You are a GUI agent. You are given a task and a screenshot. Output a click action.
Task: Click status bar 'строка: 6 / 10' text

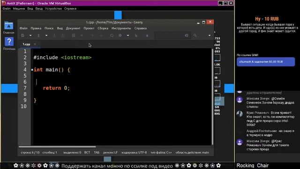click(x=30, y=153)
